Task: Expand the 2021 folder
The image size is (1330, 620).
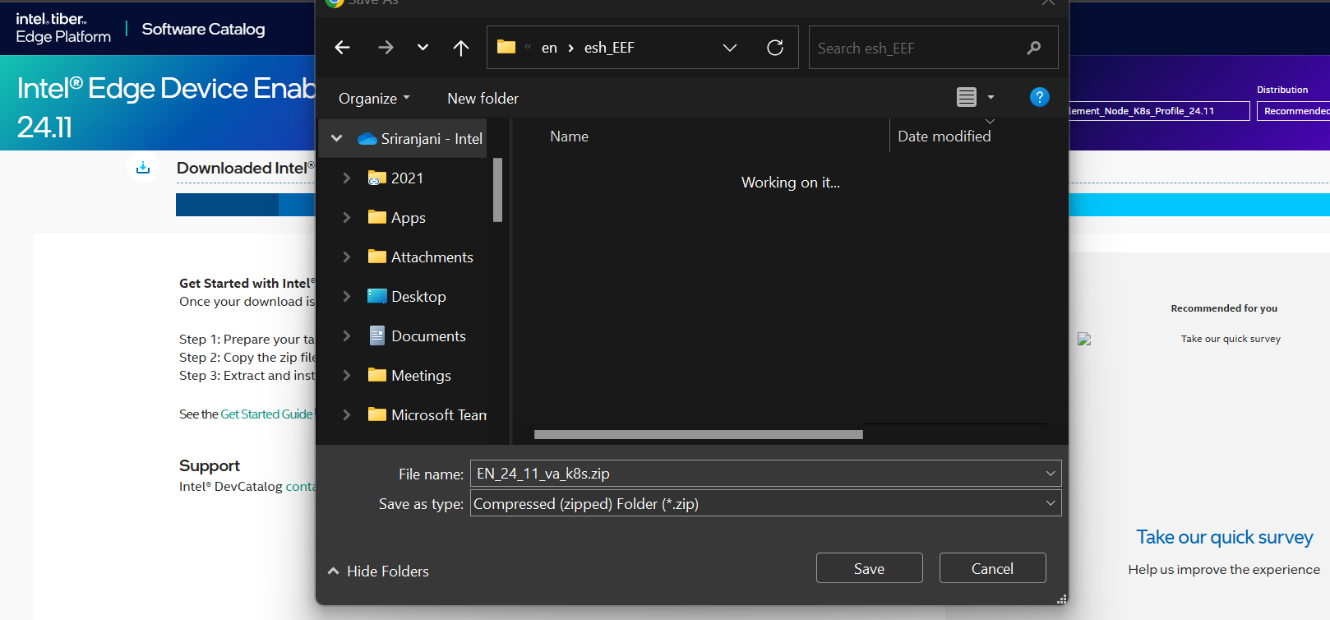Action: tap(347, 178)
